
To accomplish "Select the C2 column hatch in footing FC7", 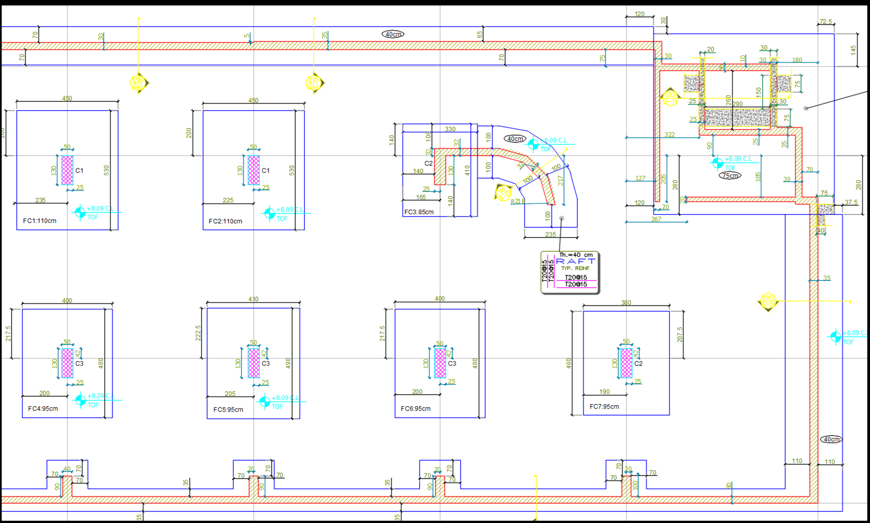I will (626, 363).
